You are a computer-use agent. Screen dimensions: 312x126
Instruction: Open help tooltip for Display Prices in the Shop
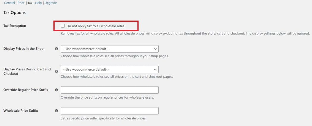(x=56, y=49)
